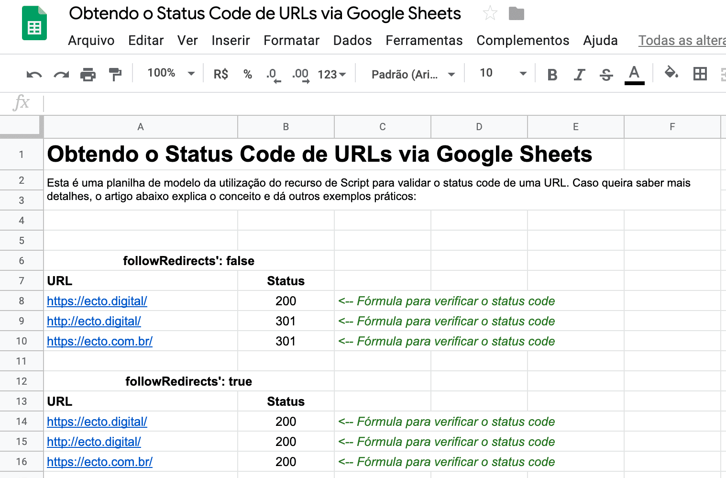The image size is (726, 478).
Task: Open the zoom 100% dropdown
Action: coord(171,73)
